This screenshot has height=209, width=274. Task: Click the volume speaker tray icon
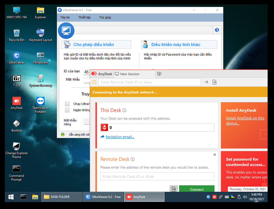(x=245, y=197)
